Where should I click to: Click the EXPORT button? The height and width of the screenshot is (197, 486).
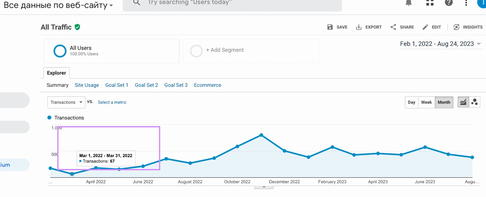tap(369, 27)
